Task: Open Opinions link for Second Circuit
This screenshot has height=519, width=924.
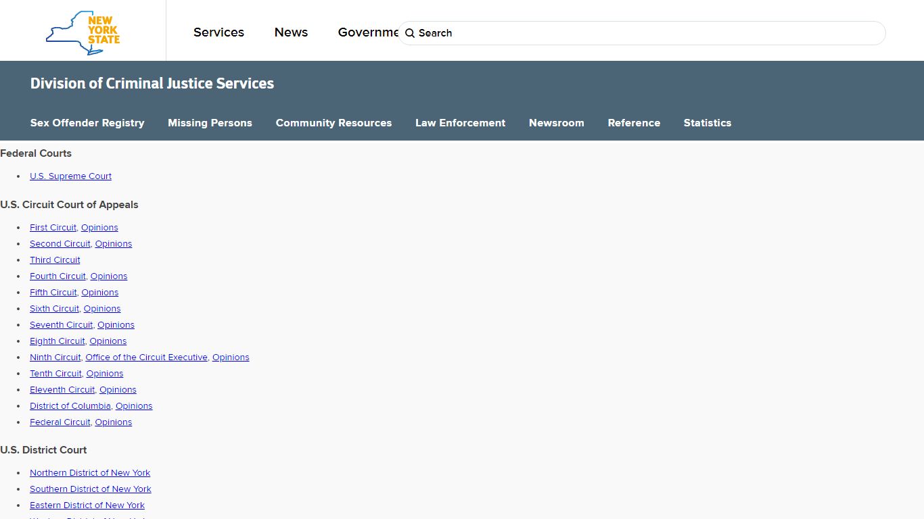Action: (x=114, y=244)
